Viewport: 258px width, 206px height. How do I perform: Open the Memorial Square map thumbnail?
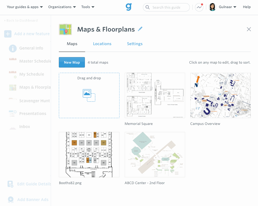point(155,95)
